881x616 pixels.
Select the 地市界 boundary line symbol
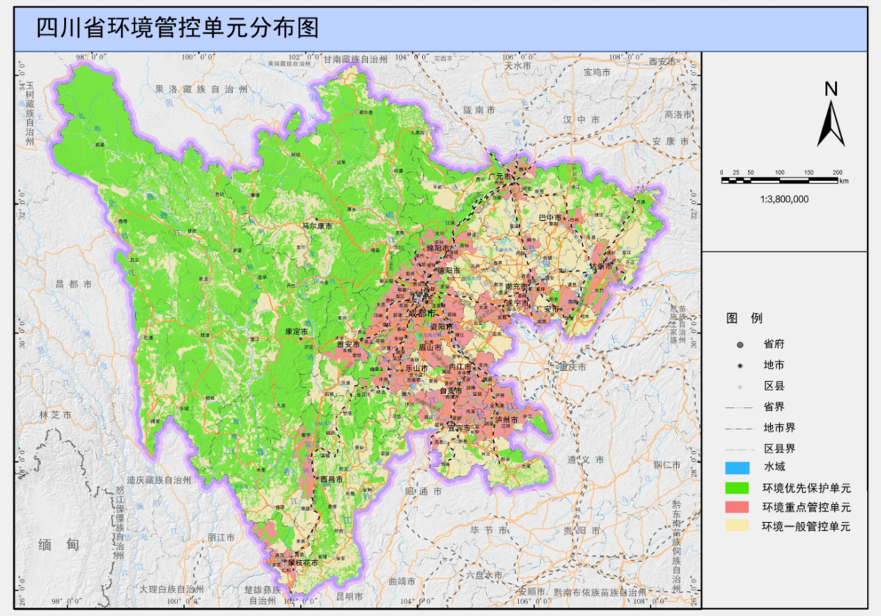pyautogui.click(x=740, y=428)
